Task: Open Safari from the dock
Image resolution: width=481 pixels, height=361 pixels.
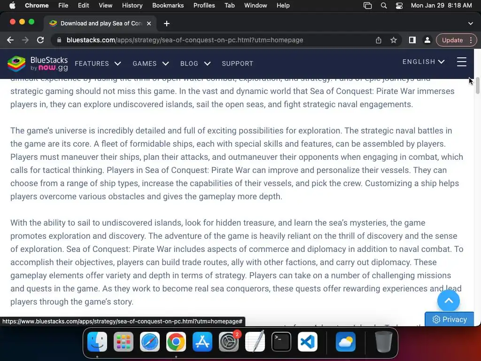Action: (150, 342)
